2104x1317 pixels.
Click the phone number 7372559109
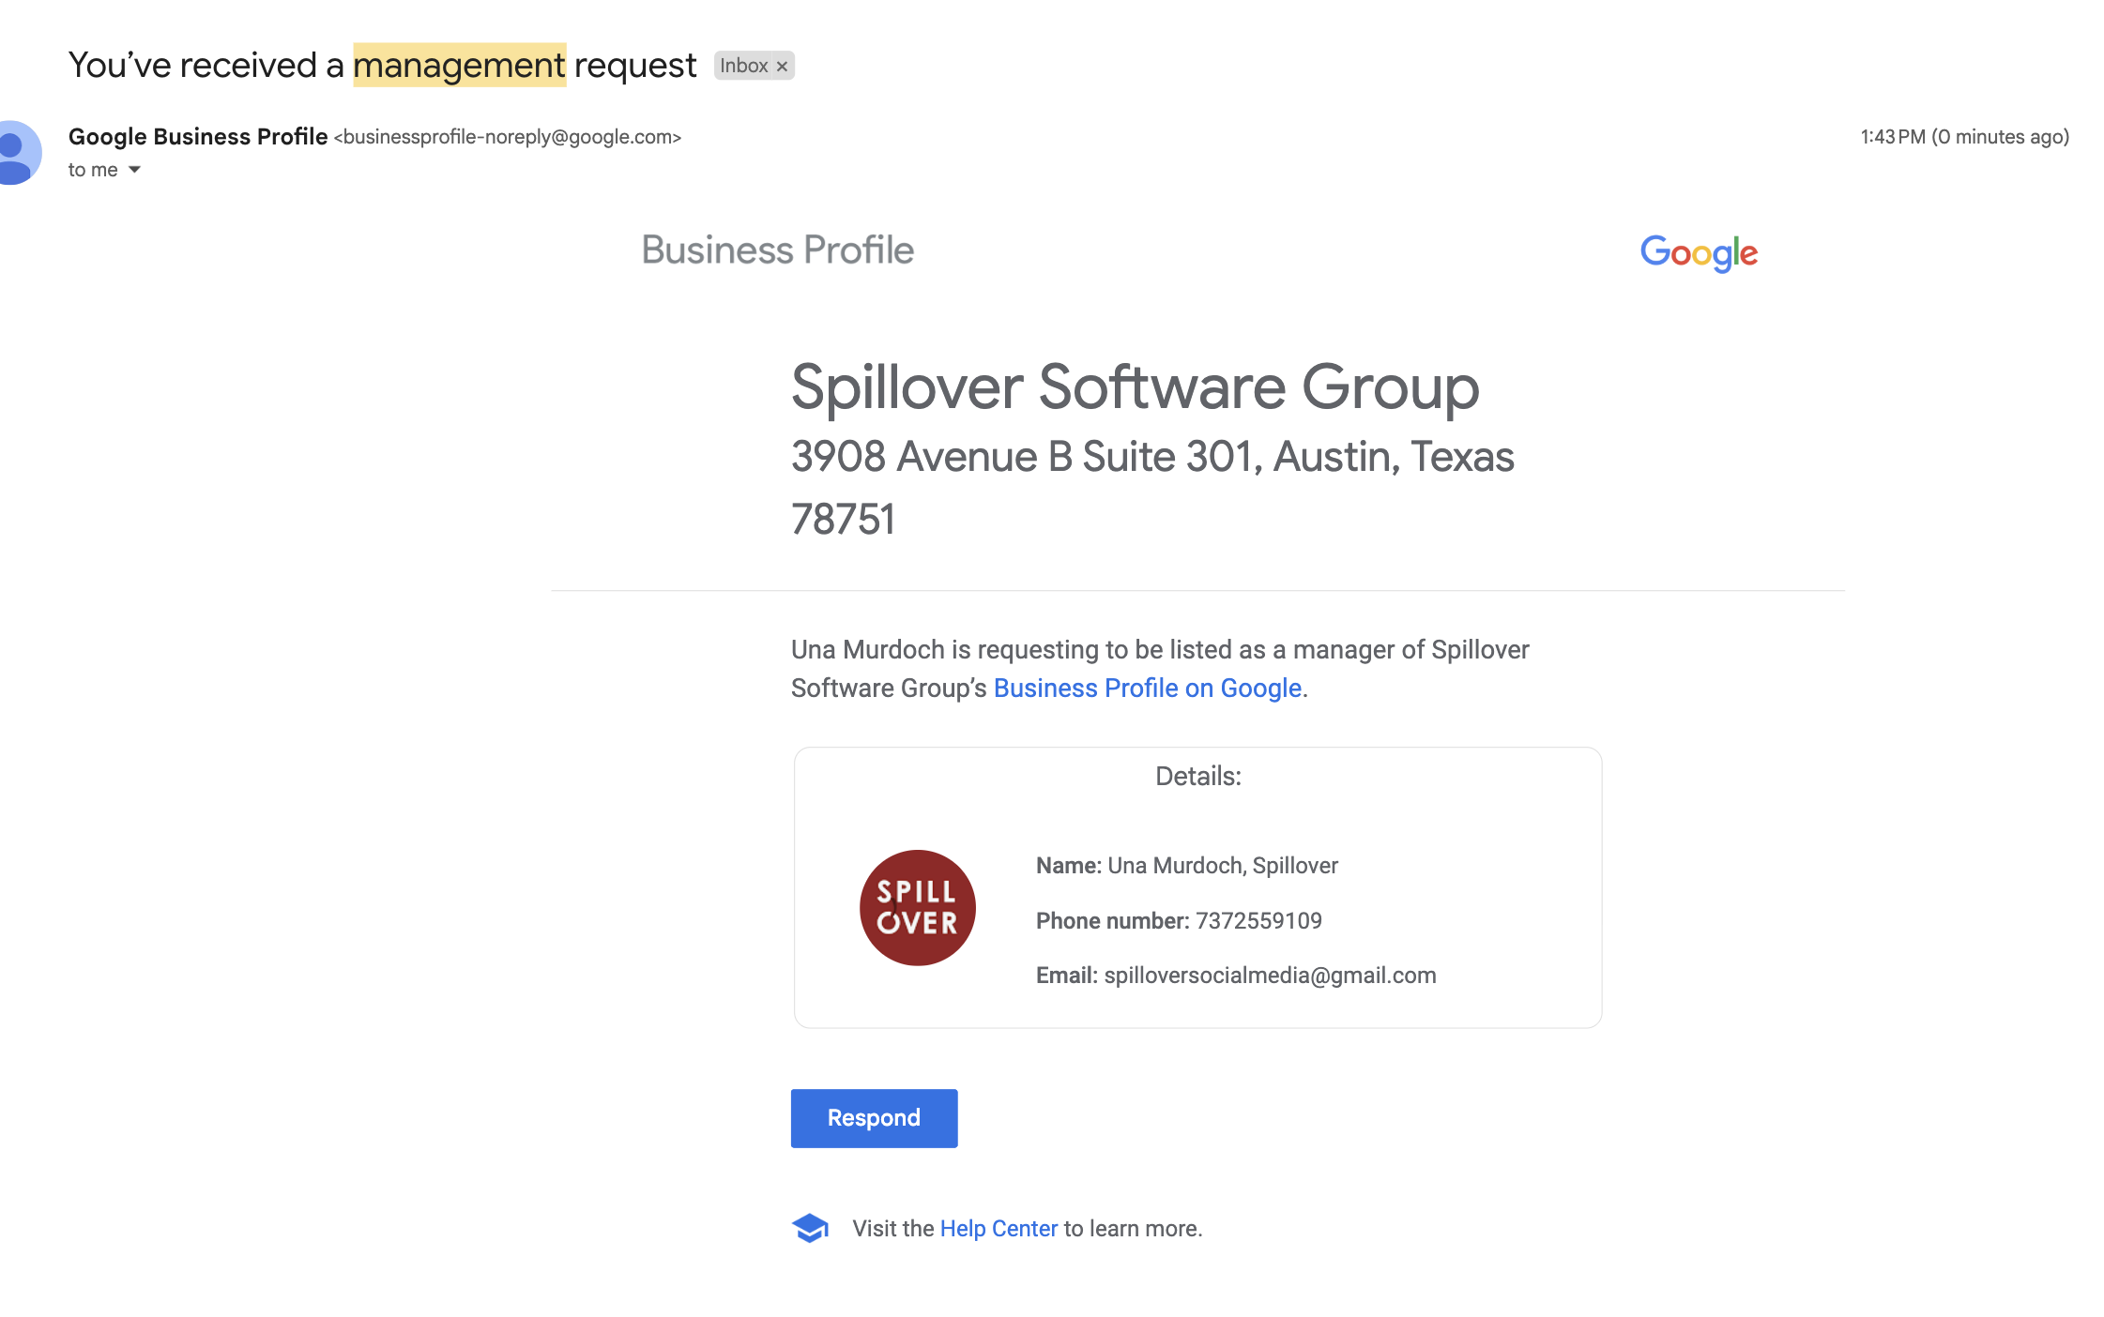[x=1258, y=921]
